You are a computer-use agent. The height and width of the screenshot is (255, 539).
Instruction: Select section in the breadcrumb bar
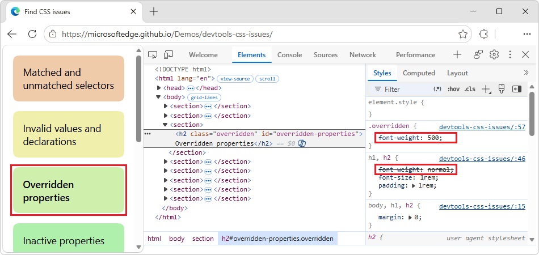[203, 239]
